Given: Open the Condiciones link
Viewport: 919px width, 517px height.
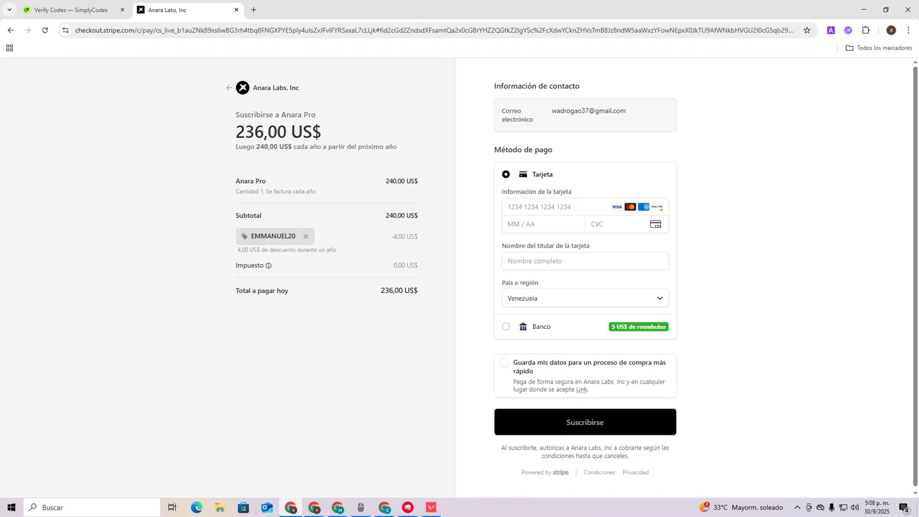Looking at the screenshot, I should 599,472.
